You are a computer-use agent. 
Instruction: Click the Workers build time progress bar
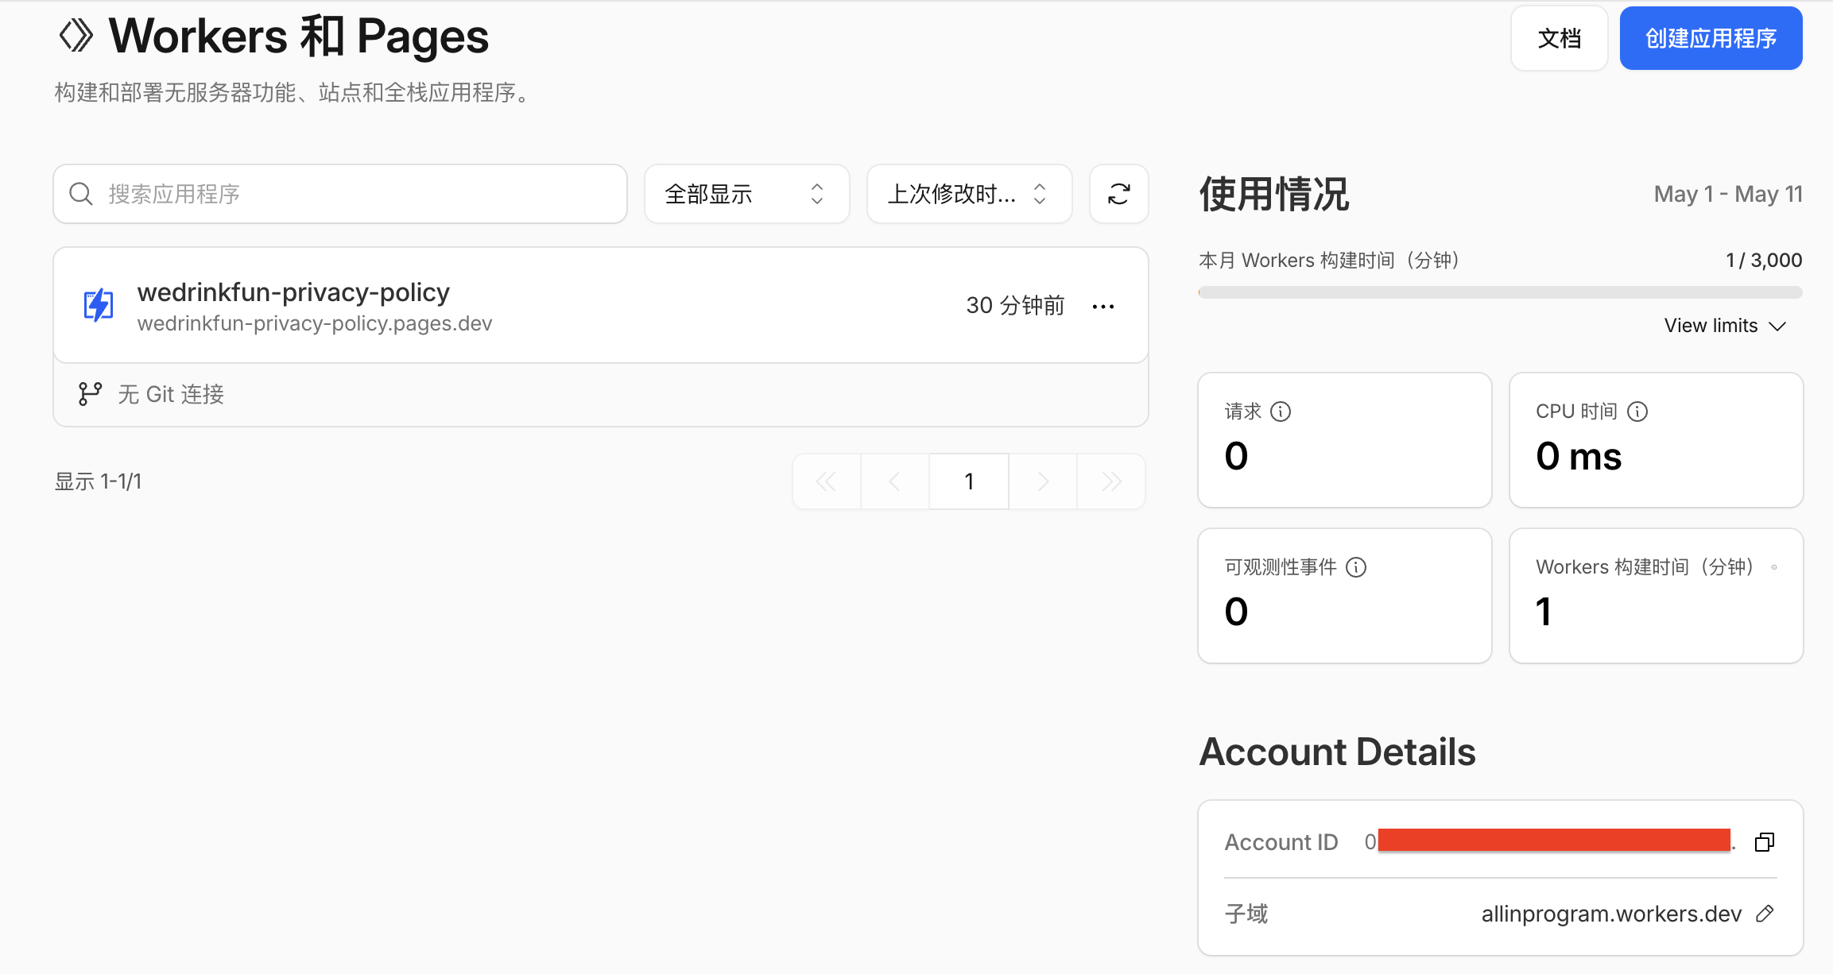click(x=1500, y=292)
